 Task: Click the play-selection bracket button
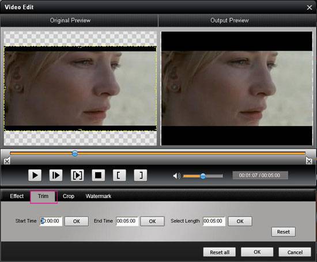[77, 175]
